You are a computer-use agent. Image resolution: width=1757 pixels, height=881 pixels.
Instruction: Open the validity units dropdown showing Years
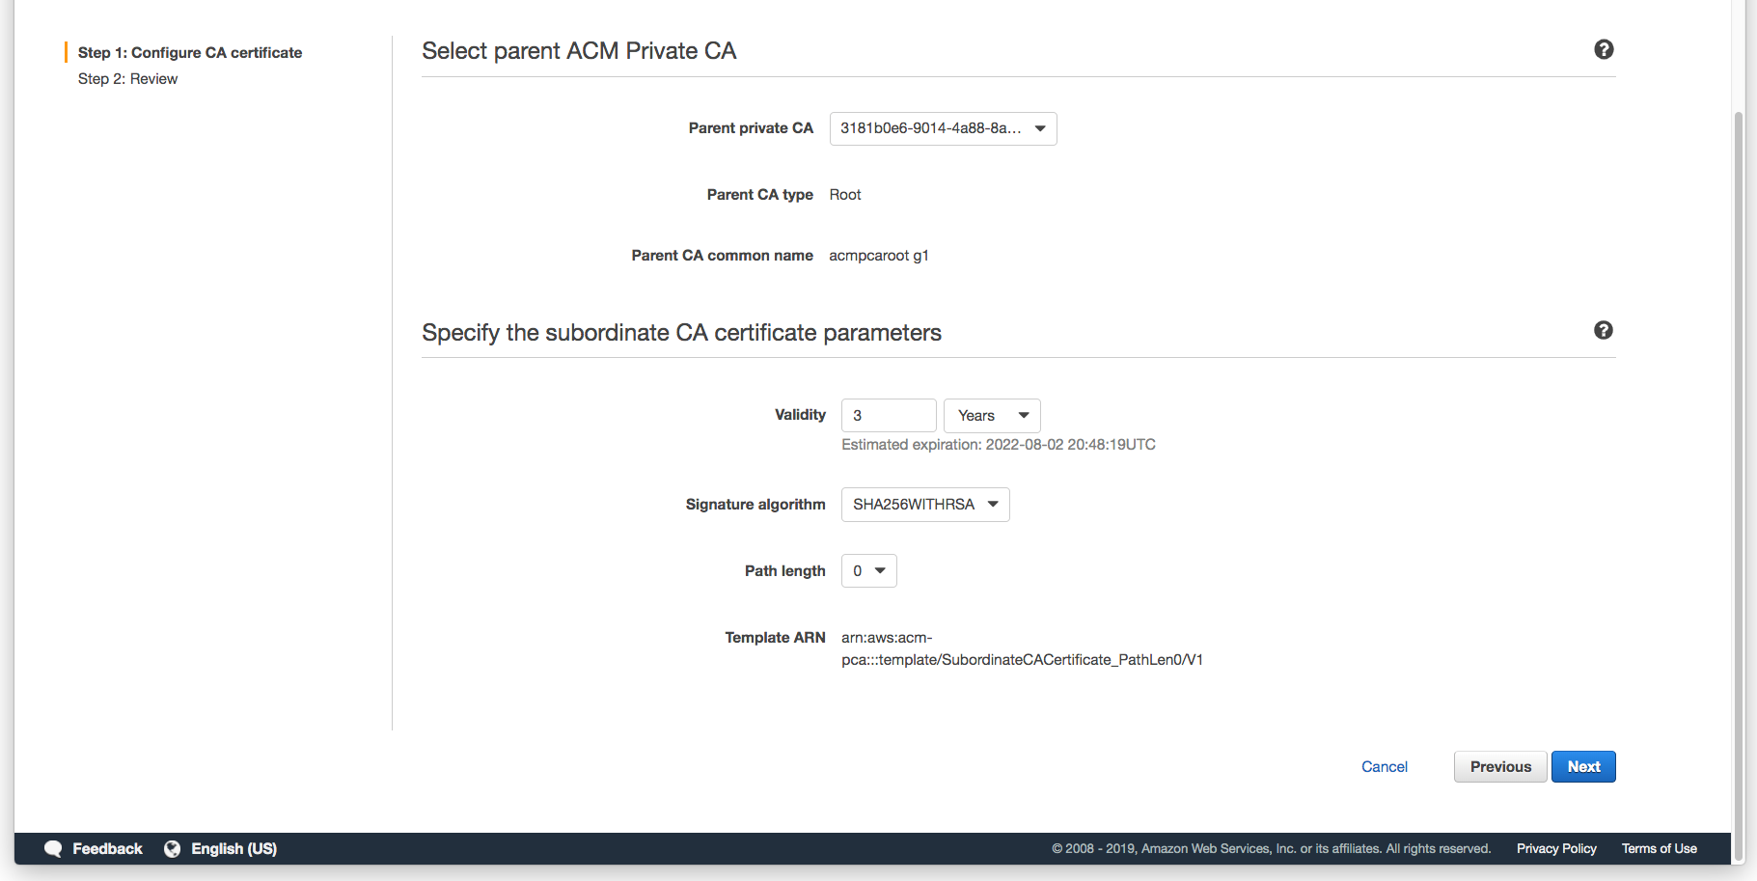pos(991,415)
